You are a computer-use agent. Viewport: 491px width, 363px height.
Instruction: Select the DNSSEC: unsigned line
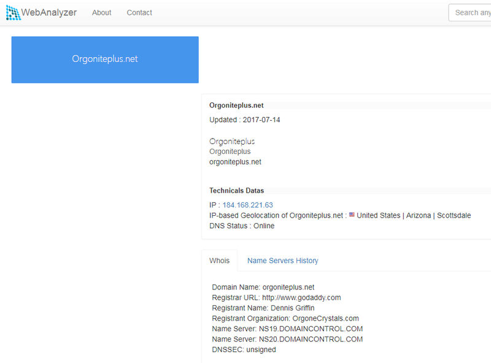244,350
